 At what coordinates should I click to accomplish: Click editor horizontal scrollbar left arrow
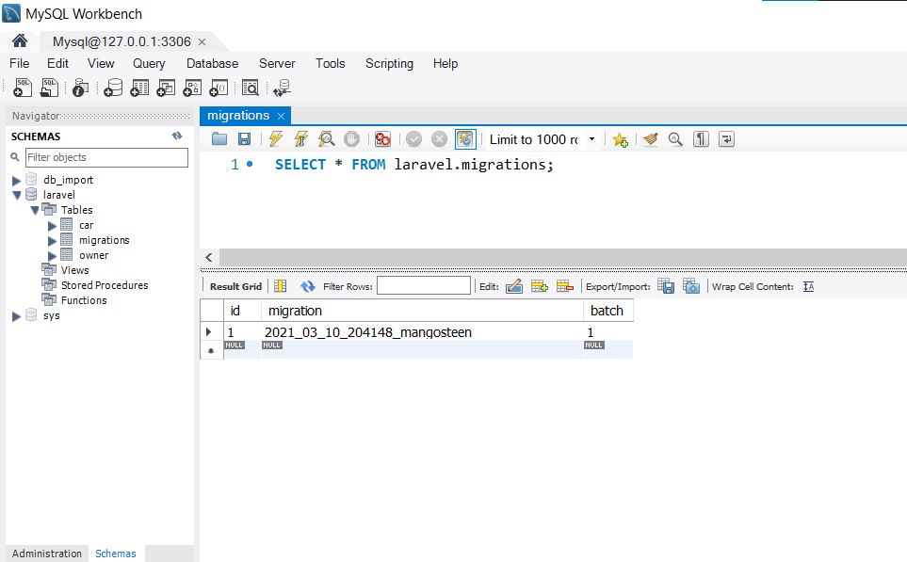[209, 257]
